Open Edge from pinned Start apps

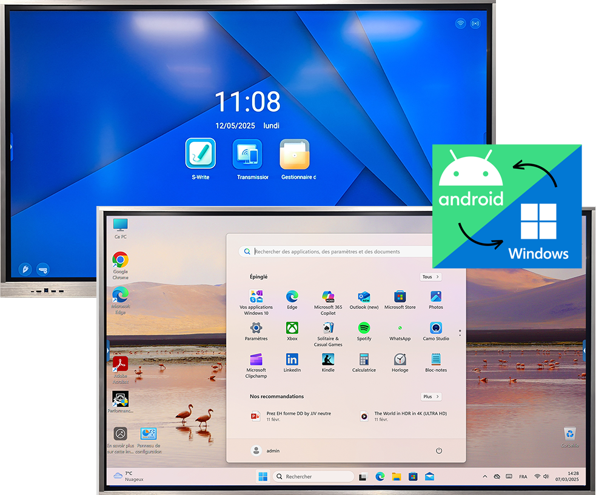coord(292,300)
